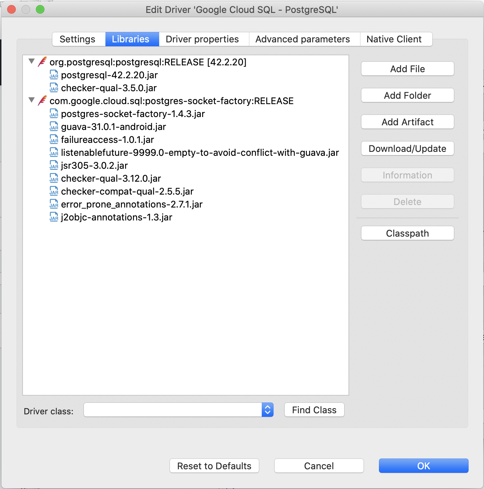Click the JAR icon beside j2objc-annotations-1.3.jar
Viewport: 484px width, 489px height.
coord(54,217)
